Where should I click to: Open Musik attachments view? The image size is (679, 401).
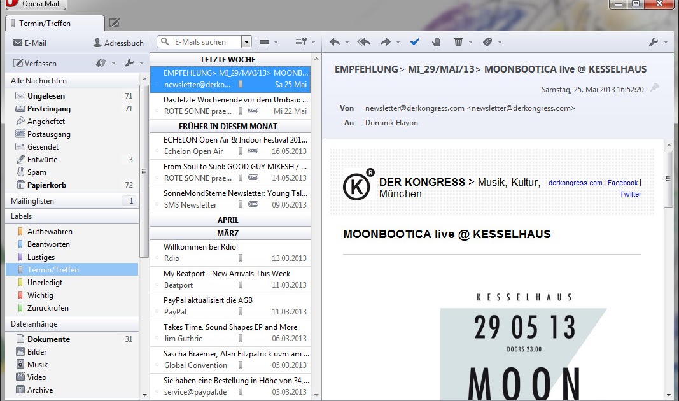click(71, 365)
